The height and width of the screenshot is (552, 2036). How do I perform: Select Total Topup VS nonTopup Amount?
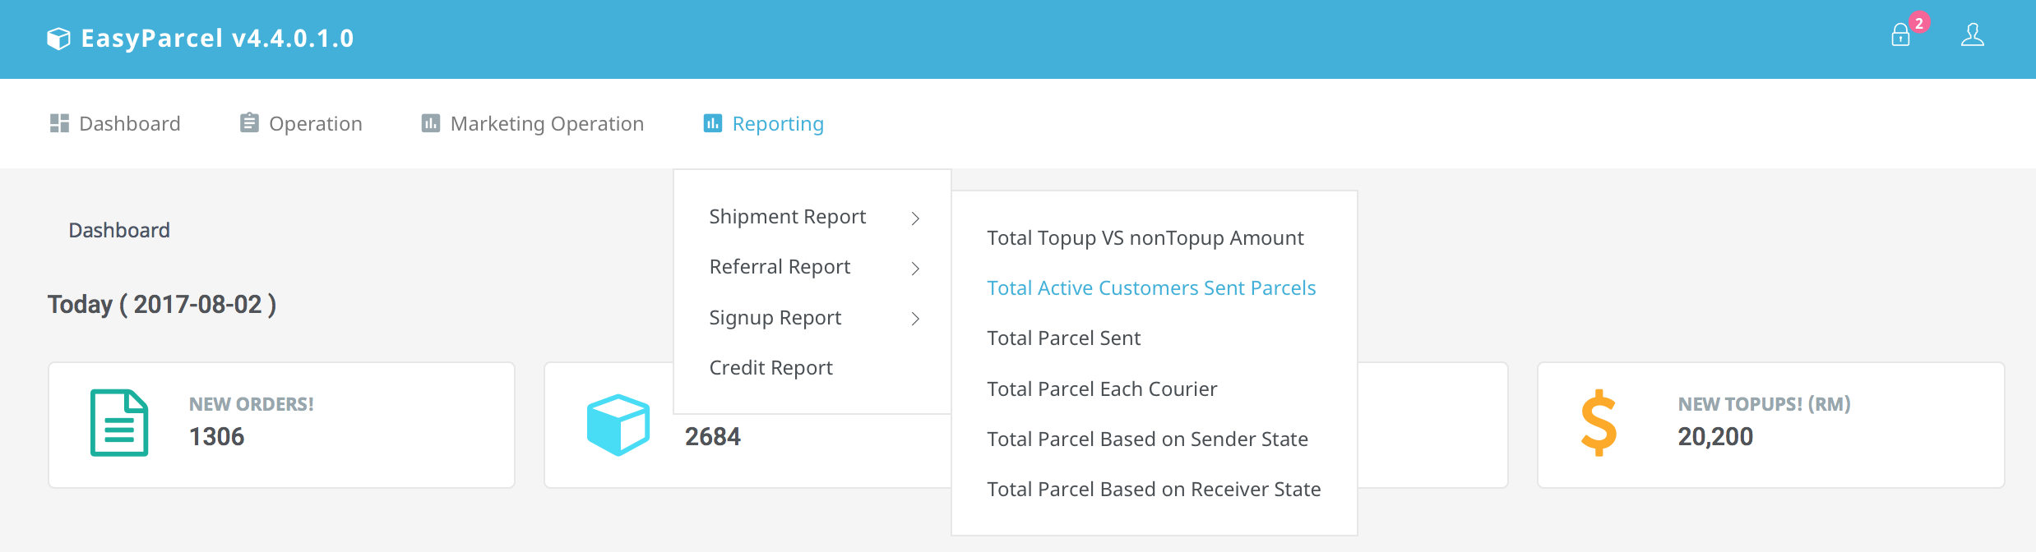pos(1145,238)
